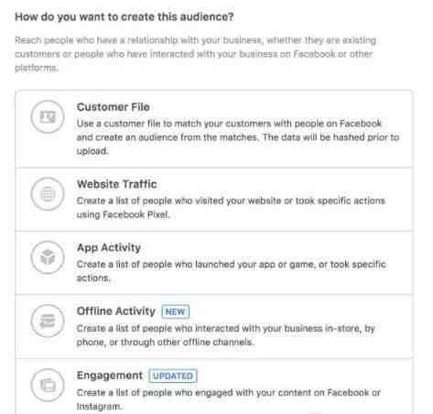Click the App Activity cube icon
The width and height of the screenshot is (433, 414).
pos(48,257)
